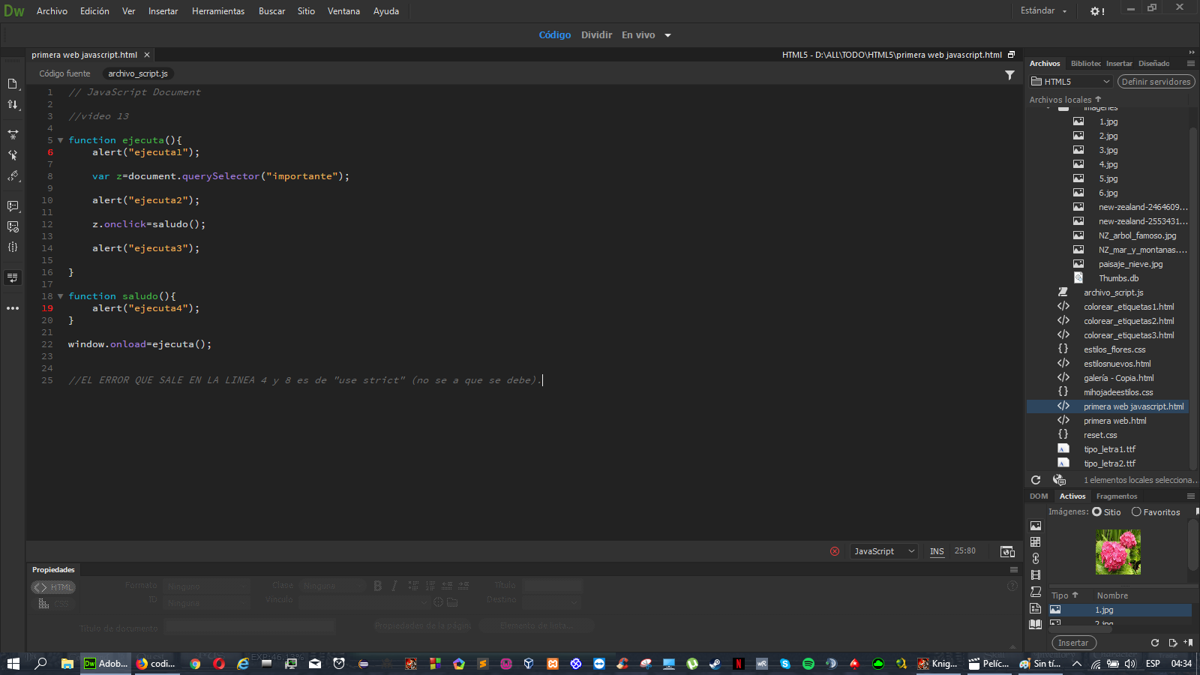The image size is (1200, 675).
Task: Select archivo_script.js in the Files tree
Action: pos(1113,292)
